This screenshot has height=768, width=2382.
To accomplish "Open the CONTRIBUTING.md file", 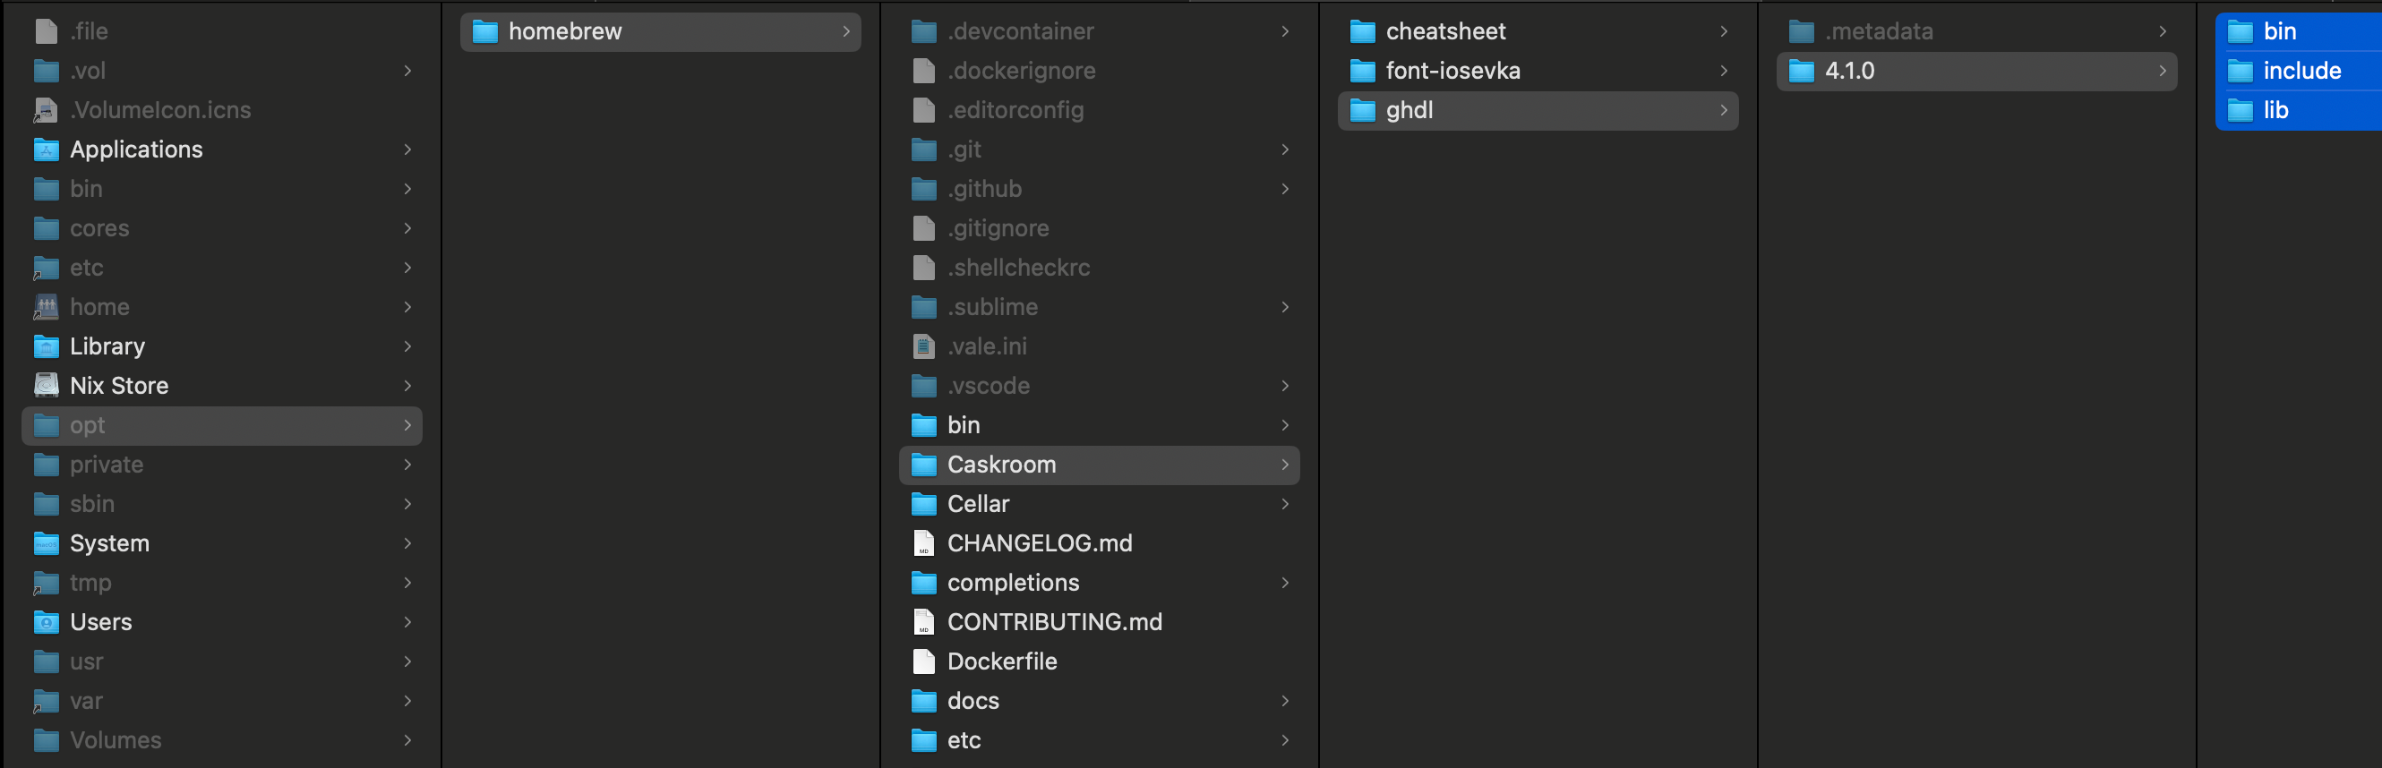I will (1054, 622).
